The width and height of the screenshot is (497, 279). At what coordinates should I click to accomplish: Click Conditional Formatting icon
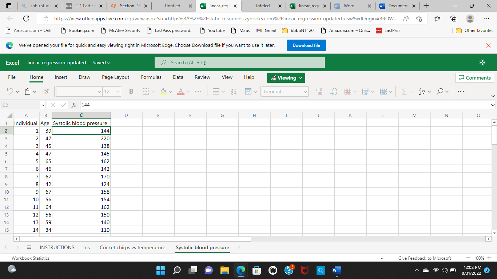348,92
